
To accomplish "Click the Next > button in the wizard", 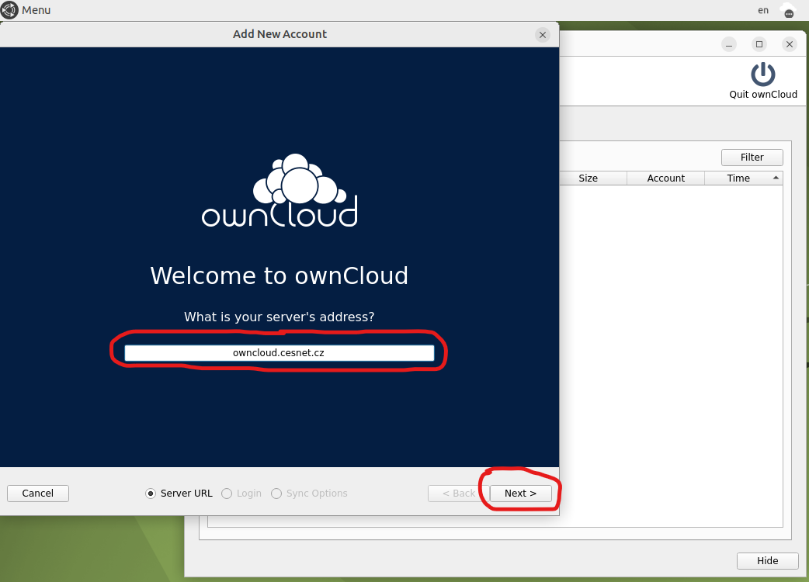I will [x=520, y=494].
